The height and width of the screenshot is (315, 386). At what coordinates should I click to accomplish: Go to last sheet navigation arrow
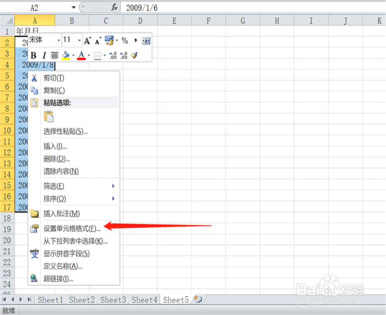click(x=29, y=299)
